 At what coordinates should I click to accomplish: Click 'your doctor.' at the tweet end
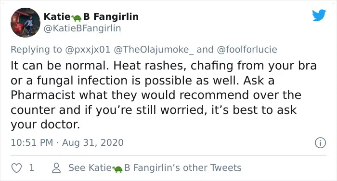tap(45, 125)
